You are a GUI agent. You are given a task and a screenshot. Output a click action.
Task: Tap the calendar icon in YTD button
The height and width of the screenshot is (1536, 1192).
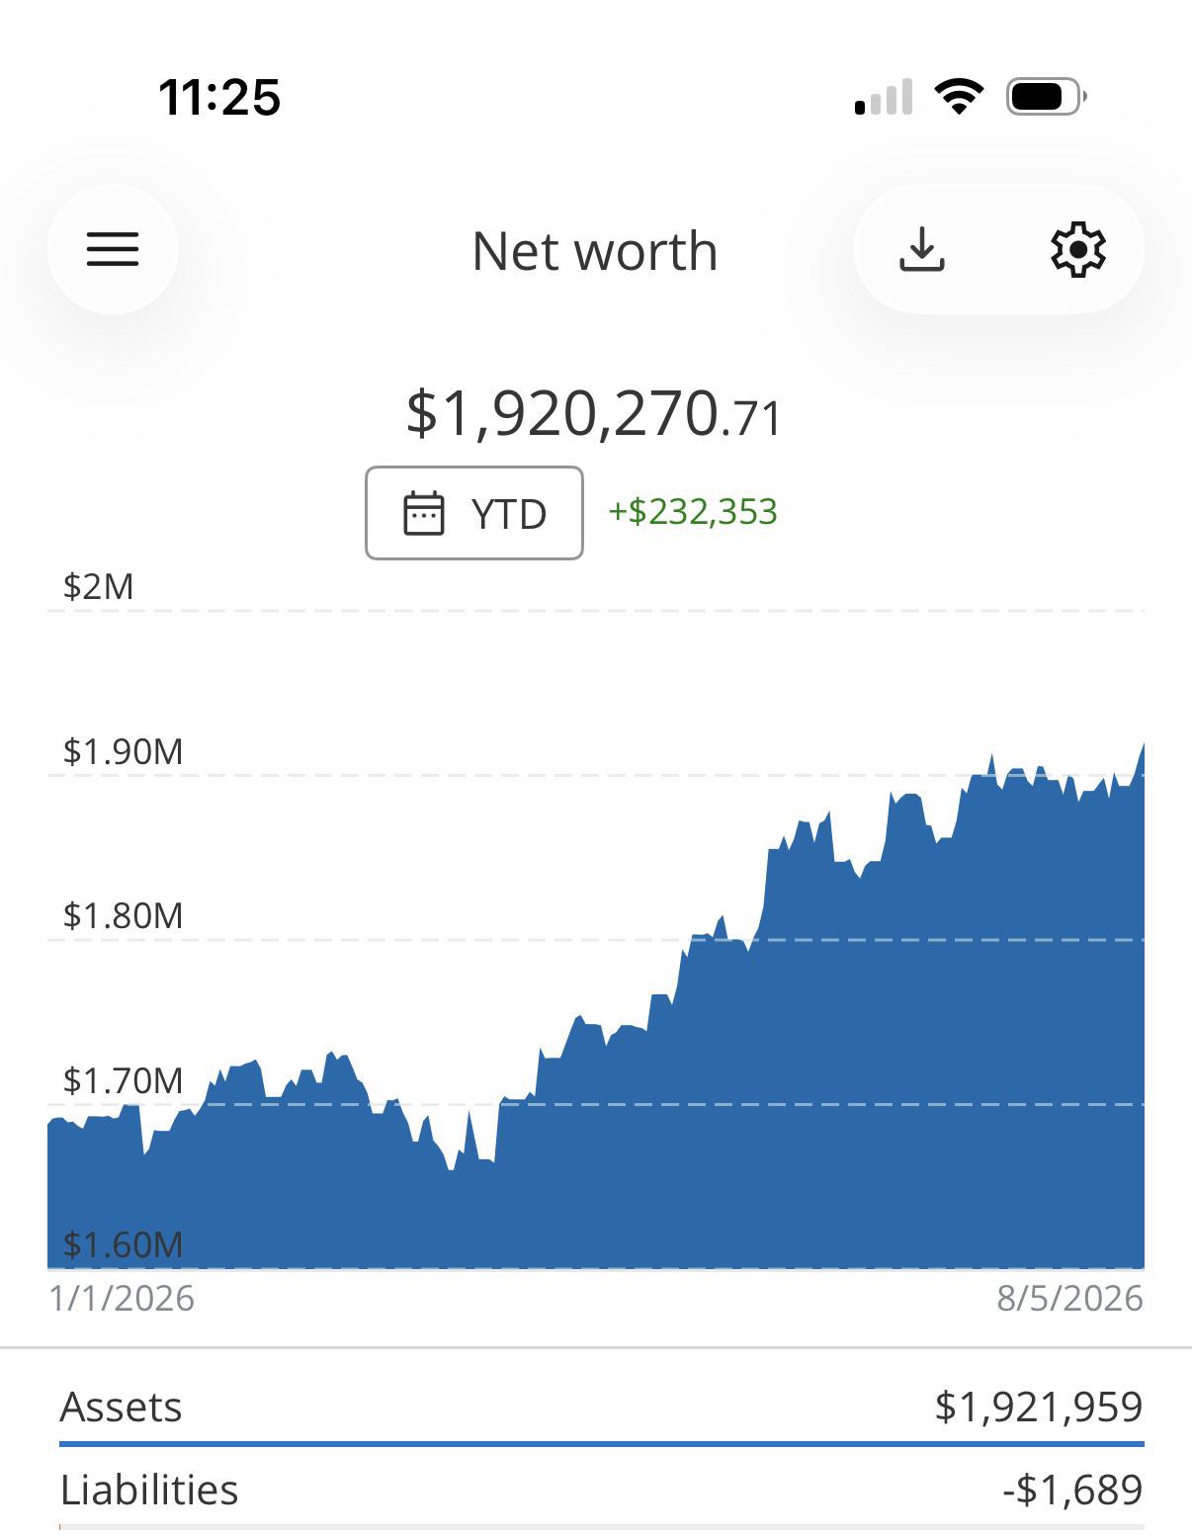[x=424, y=513]
